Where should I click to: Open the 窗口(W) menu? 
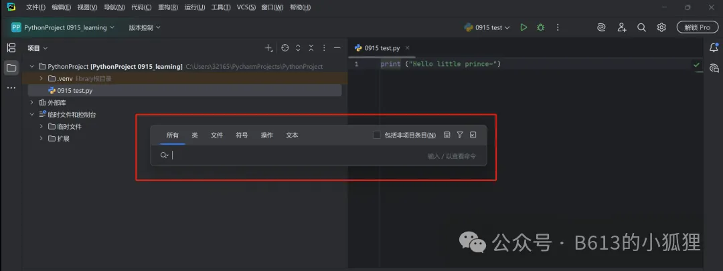click(x=272, y=7)
